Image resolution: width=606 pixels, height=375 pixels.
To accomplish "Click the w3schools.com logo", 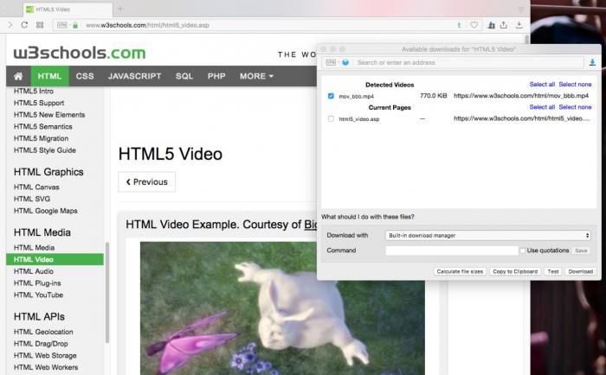I will pos(80,53).
